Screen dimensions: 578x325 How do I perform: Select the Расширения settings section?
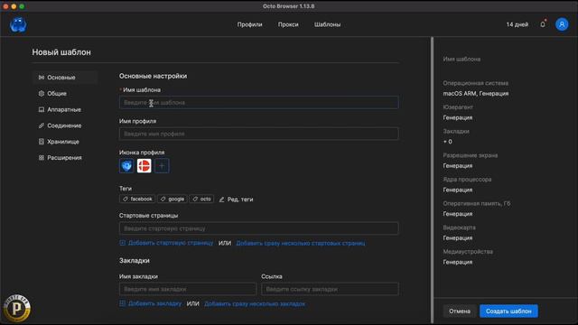point(65,158)
